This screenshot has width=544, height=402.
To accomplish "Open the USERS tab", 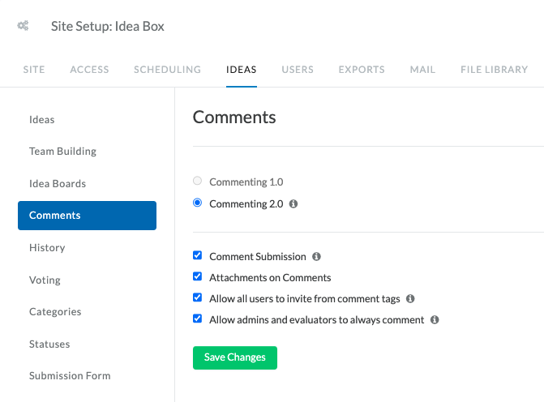I will 298,70.
